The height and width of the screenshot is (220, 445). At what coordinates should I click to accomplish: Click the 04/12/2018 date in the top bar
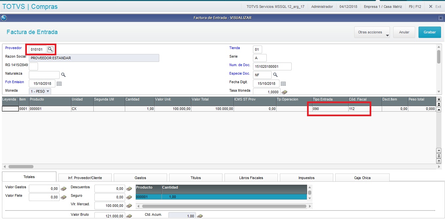(x=348, y=7)
